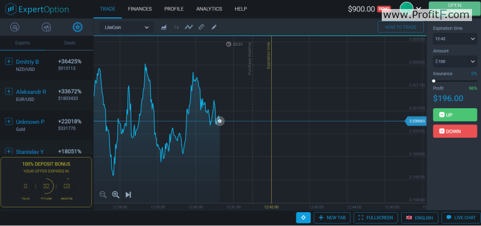
Task: Zoom out the chart
Action: (103, 194)
